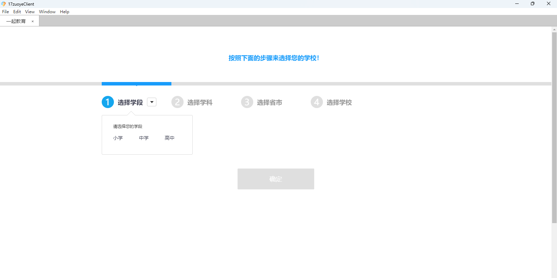557x278 pixels.
Task: Click the step 3 numbered circle icon
Action: 247,102
